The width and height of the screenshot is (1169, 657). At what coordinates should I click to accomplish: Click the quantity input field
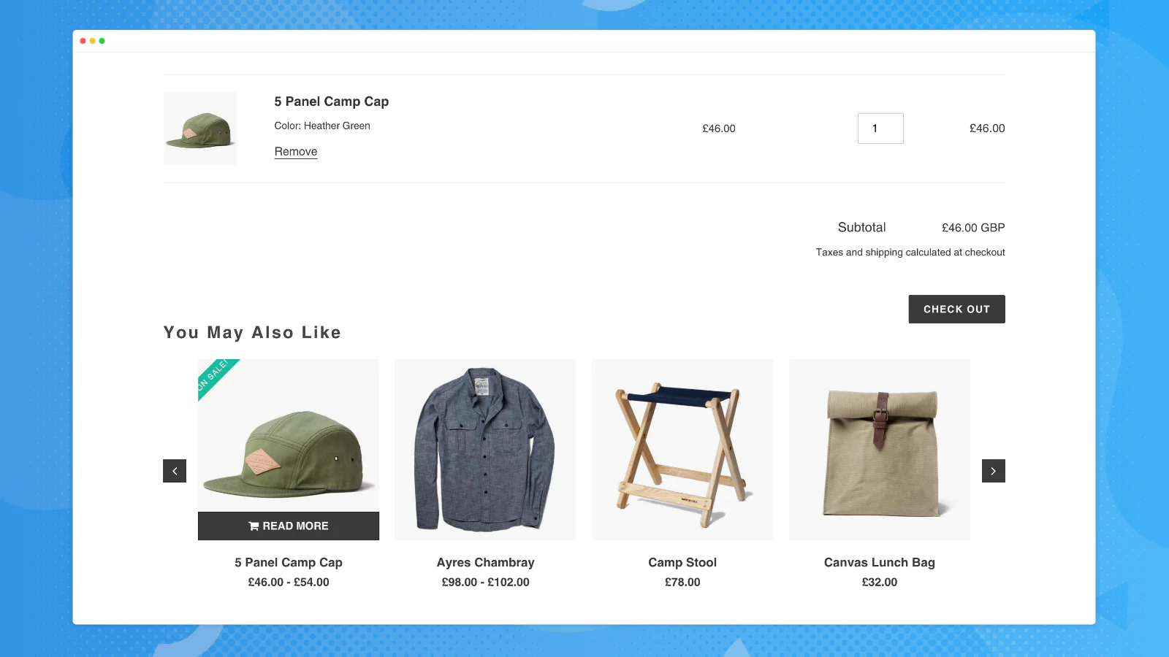click(880, 128)
